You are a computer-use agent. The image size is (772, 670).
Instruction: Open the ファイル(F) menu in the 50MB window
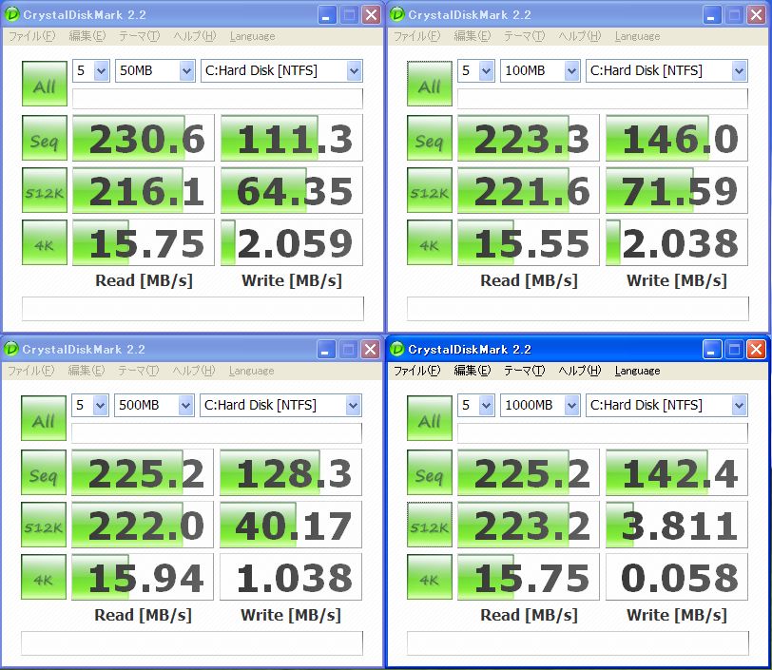32,36
